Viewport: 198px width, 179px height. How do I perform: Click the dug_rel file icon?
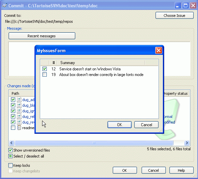pos(19,116)
